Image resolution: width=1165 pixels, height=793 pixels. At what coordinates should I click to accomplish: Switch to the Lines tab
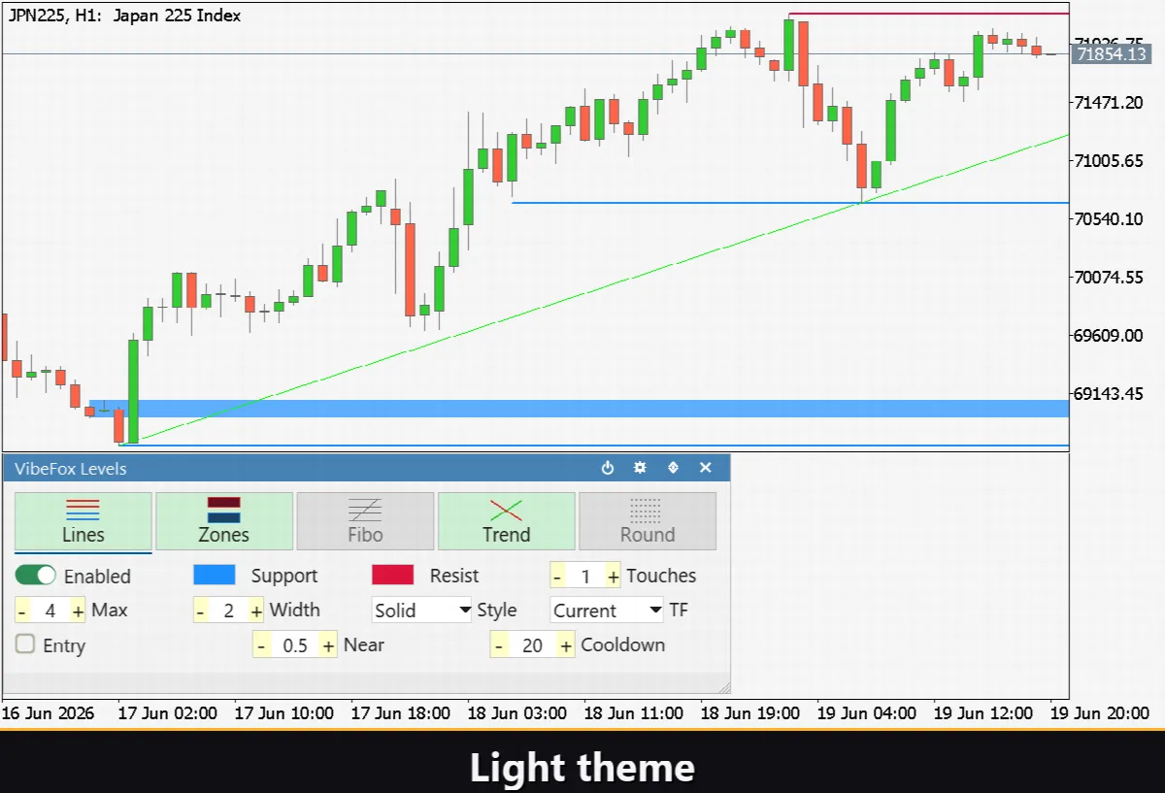click(83, 521)
